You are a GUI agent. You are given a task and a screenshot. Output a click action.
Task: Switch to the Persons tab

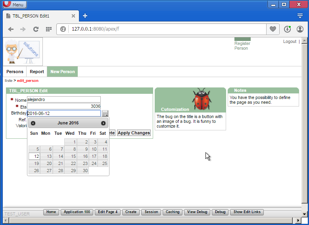click(x=15, y=72)
